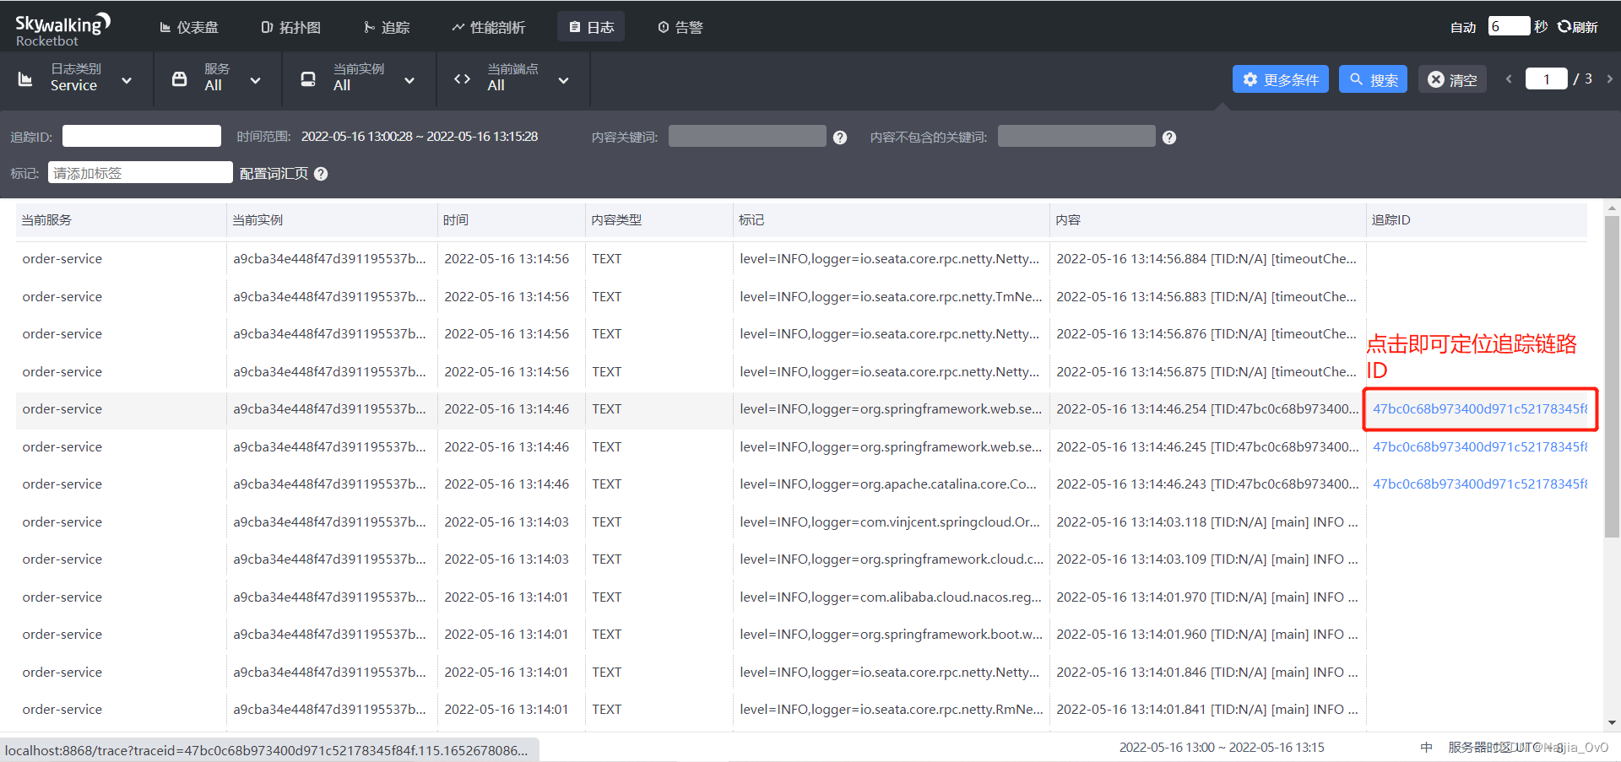
Task: Click the 当前实例 disk icon
Action: 308,79
